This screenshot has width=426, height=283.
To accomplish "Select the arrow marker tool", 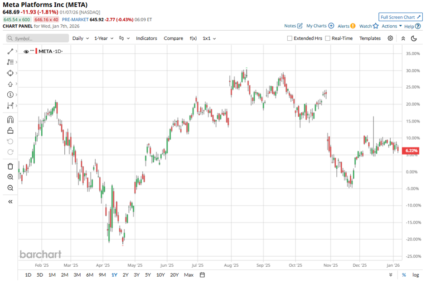I will (x=10, y=84).
